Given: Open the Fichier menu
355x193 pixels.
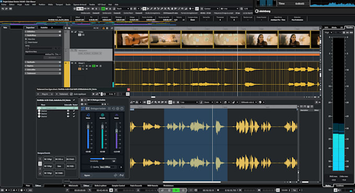Looking at the screenshot, I should click(4, 4).
